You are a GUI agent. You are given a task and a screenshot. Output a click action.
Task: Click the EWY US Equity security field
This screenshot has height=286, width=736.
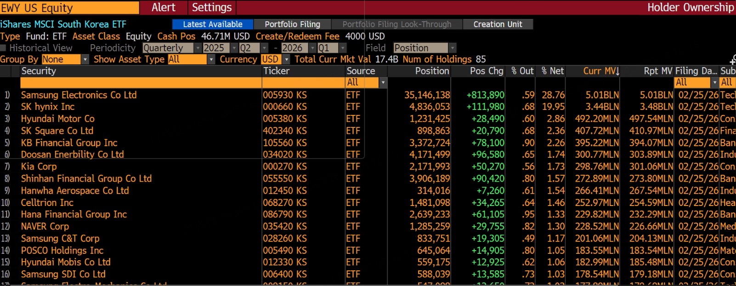pos(69,8)
